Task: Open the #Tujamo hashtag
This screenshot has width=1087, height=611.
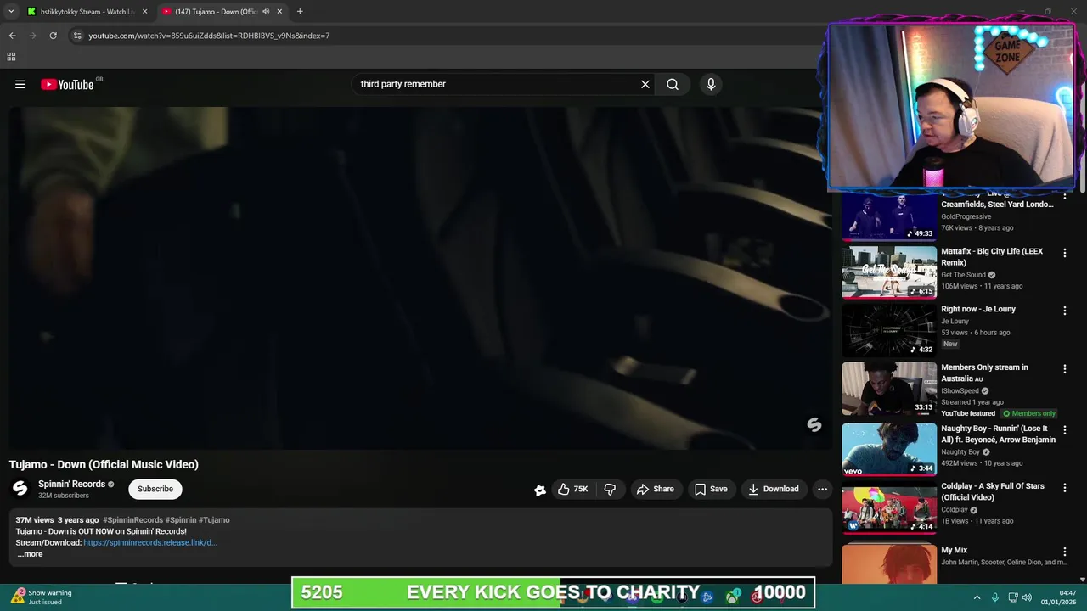Action: pos(214,520)
